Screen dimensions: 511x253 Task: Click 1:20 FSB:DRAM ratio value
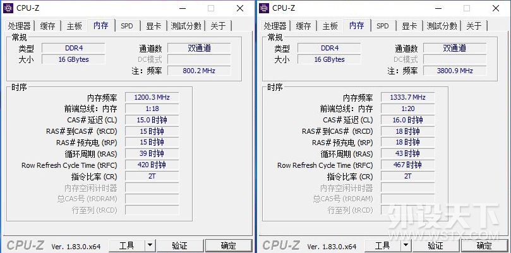point(407,109)
